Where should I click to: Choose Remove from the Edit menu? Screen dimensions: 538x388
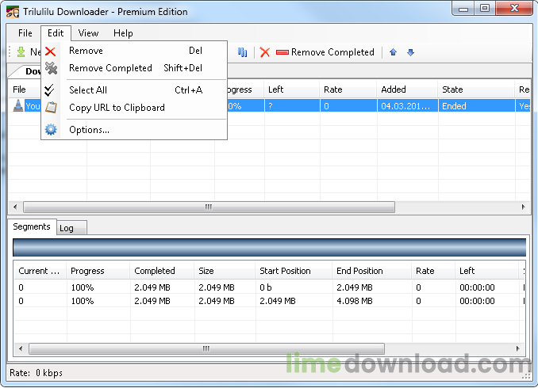(x=134, y=51)
